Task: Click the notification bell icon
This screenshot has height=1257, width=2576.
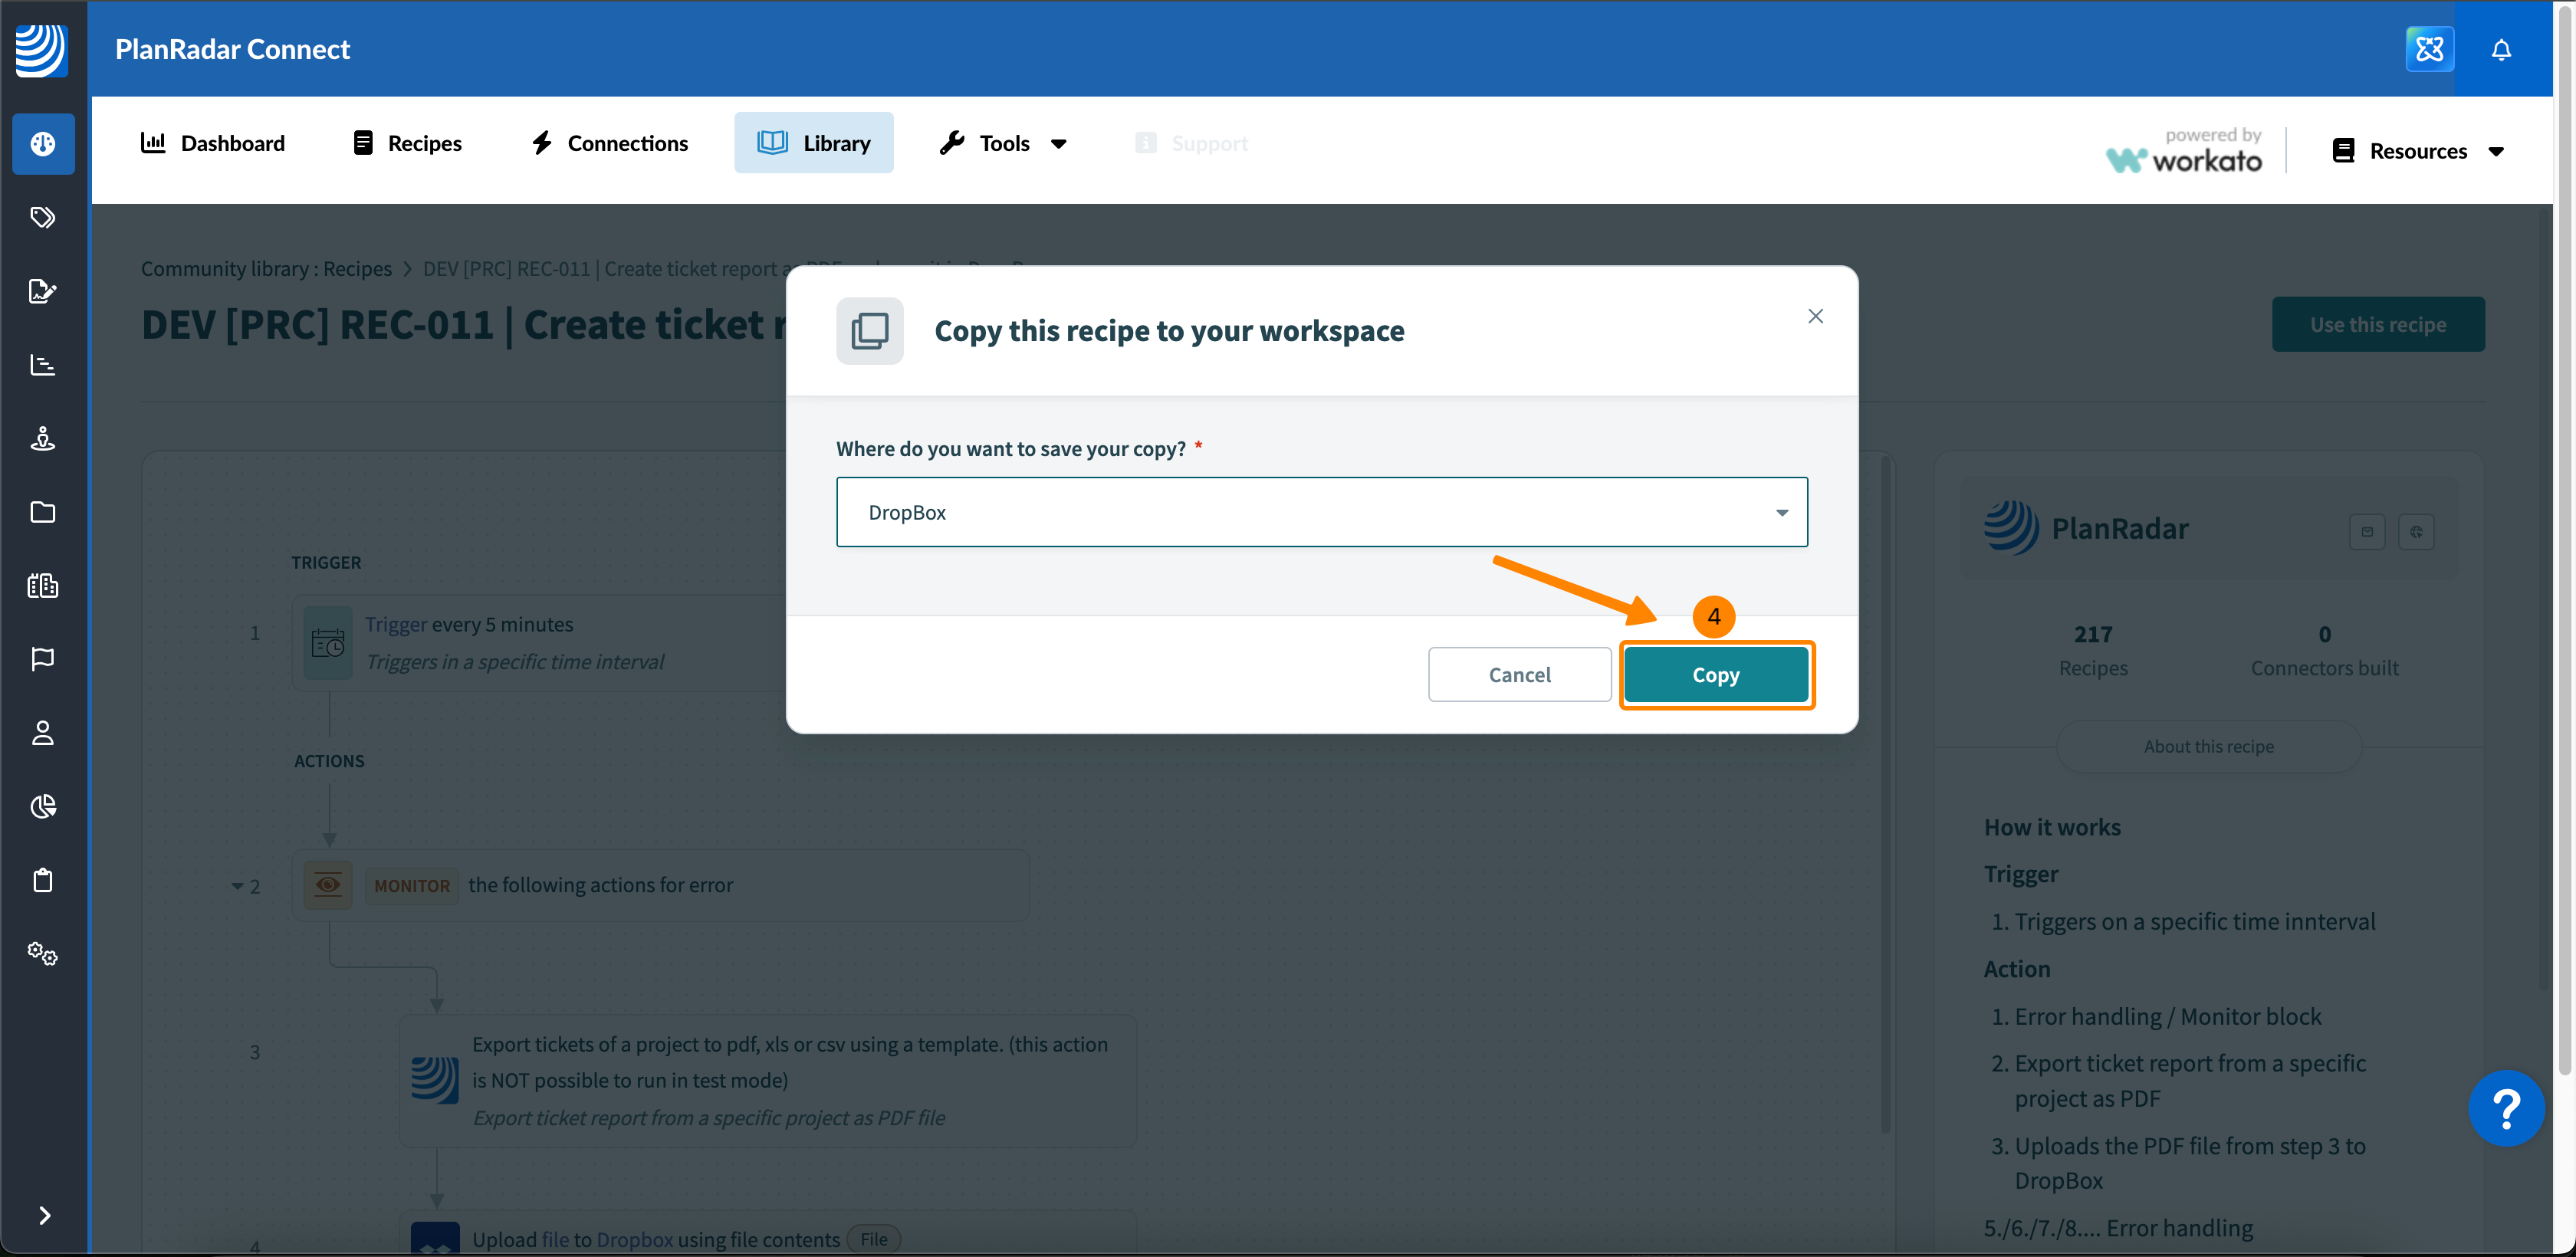Action: [2500, 49]
